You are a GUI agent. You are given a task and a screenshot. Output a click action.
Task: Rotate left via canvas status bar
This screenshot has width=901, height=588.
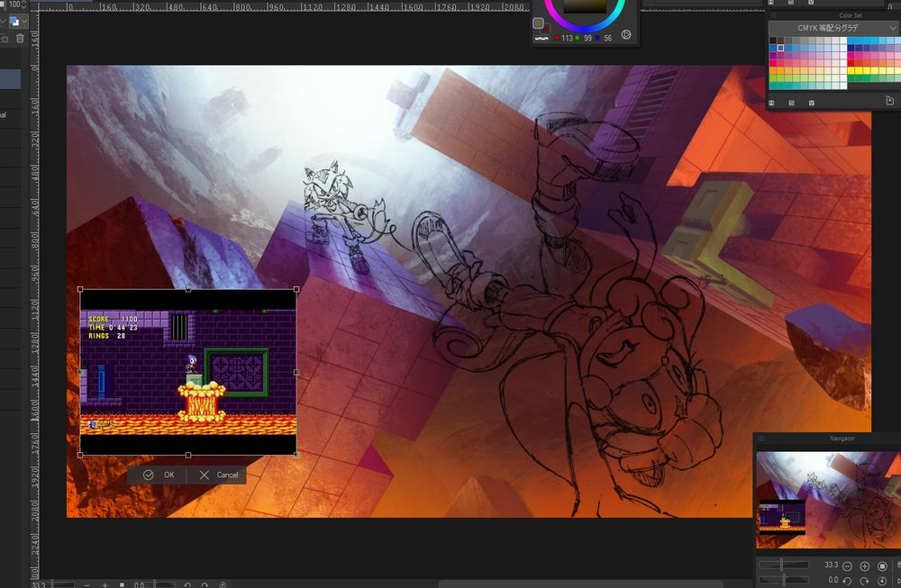[187, 584]
